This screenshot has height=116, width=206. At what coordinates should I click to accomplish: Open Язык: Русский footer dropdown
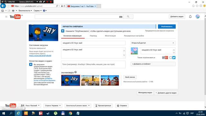point(30,105)
